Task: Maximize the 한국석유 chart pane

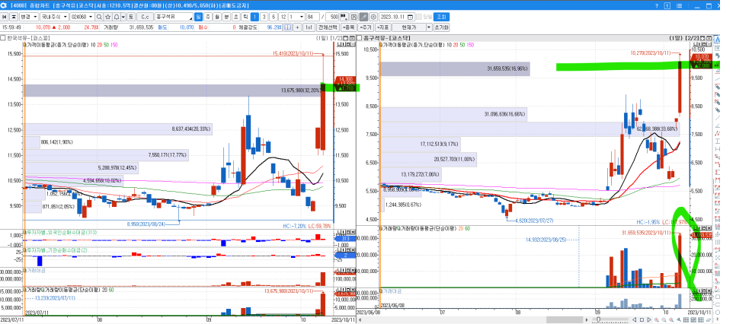Action: pos(345,38)
